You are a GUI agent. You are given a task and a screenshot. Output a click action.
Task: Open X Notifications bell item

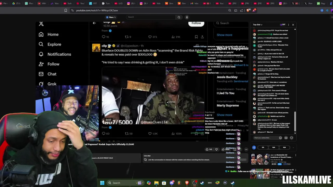click(x=55, y=54)
